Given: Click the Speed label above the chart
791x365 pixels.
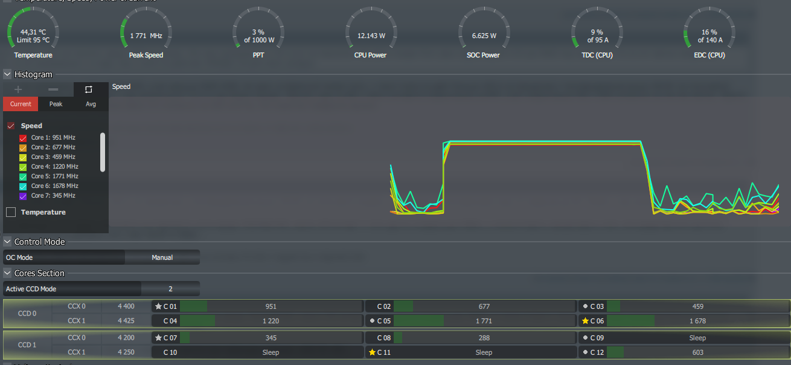Looking at the screenshot, I should pos(121,86).
